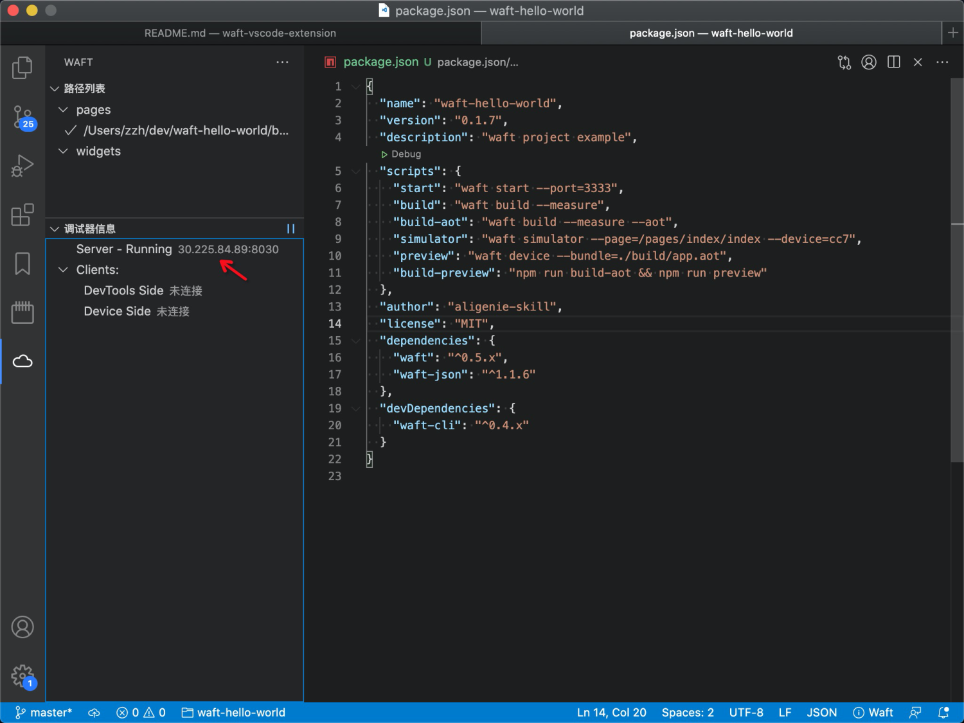Pause the debugger info server
Screen dimensions: 964x723
pyautogui.click(x=290, y=229)
